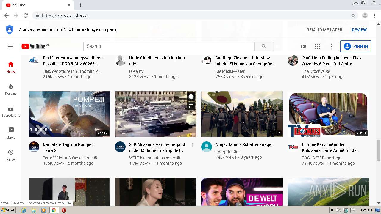Screen dimensions: 381x214
Task: Click the taskbar clock showing 9:21 AM
Action: 366,210
